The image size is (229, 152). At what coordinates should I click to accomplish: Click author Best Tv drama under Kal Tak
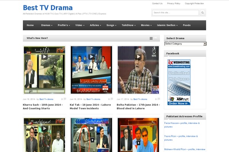coord(93,99)
